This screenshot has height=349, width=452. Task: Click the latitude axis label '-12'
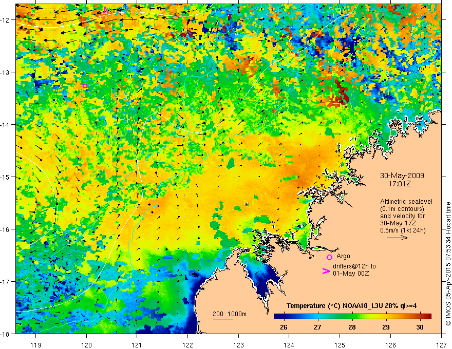point(6,20)
